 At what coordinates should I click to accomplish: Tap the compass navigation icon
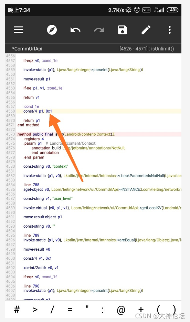click(x=52, y=30)
